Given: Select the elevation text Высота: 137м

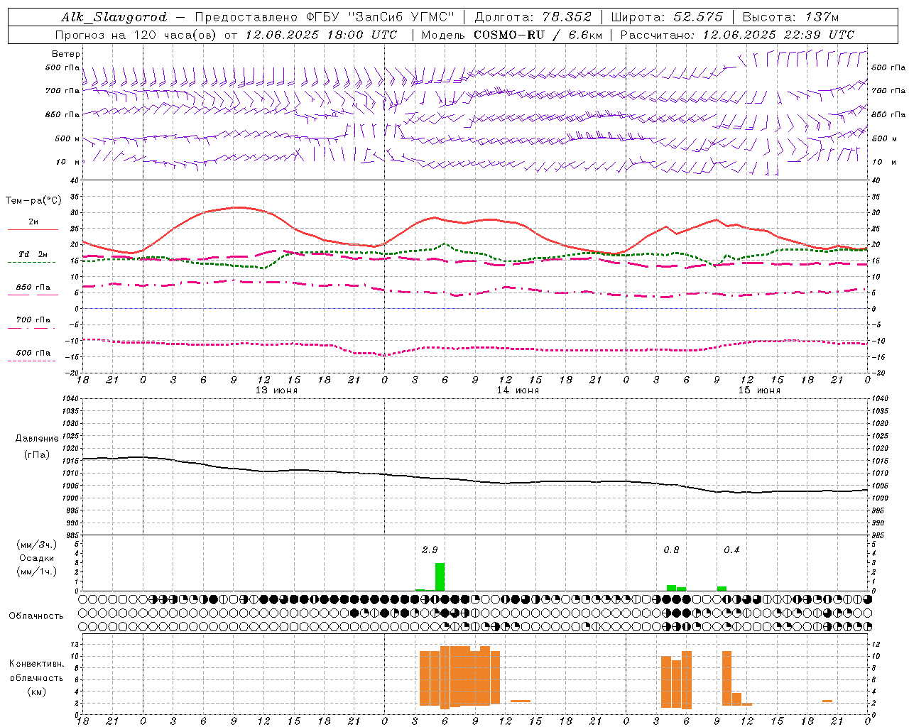Looking at the screenshot, I should 790,17.
